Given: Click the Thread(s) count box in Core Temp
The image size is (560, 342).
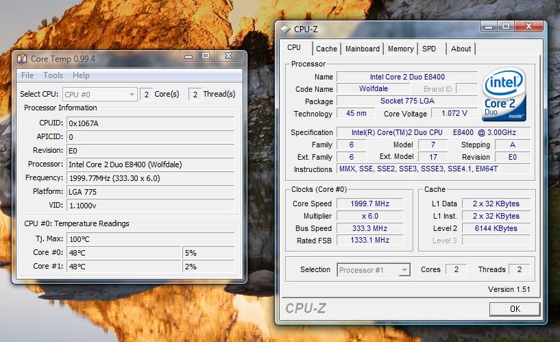Looking at the screenshot, I should tap(195, 95).
